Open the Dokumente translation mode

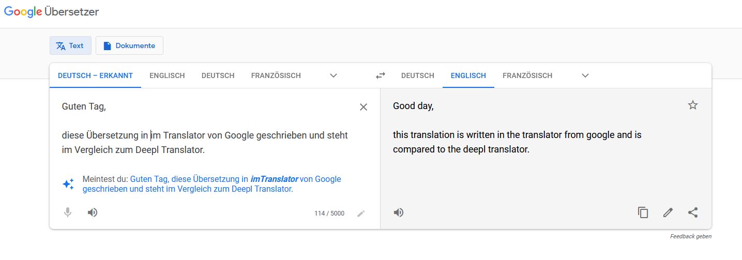[x=129, y=45]
